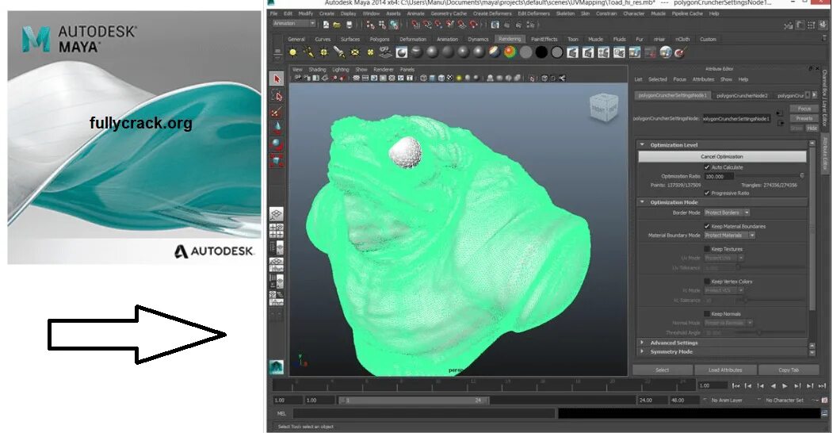The width and height of the screenshot is (833, 433).
Task: Click the Copy Tab button
Action: pos(789,370)
